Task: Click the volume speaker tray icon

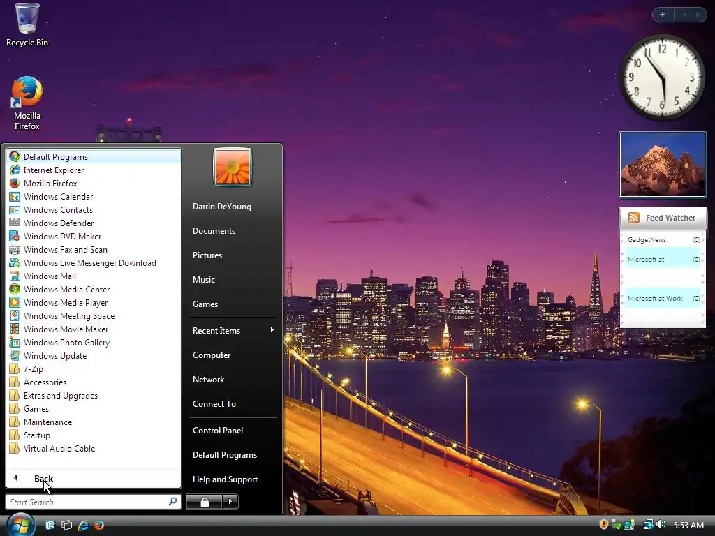Action: 661,525
